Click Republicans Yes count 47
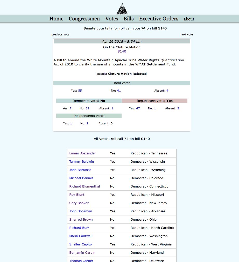239x262 pixels. [138, 108]
